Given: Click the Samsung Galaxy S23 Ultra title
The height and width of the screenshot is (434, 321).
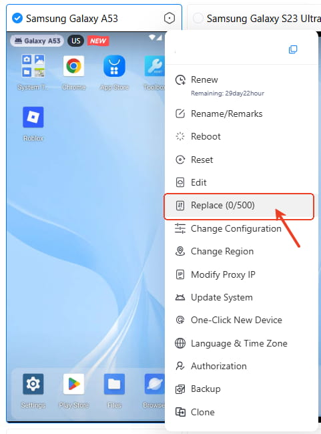Looking at the screenshot, I should pyautogui.click(x=264, y=19).
